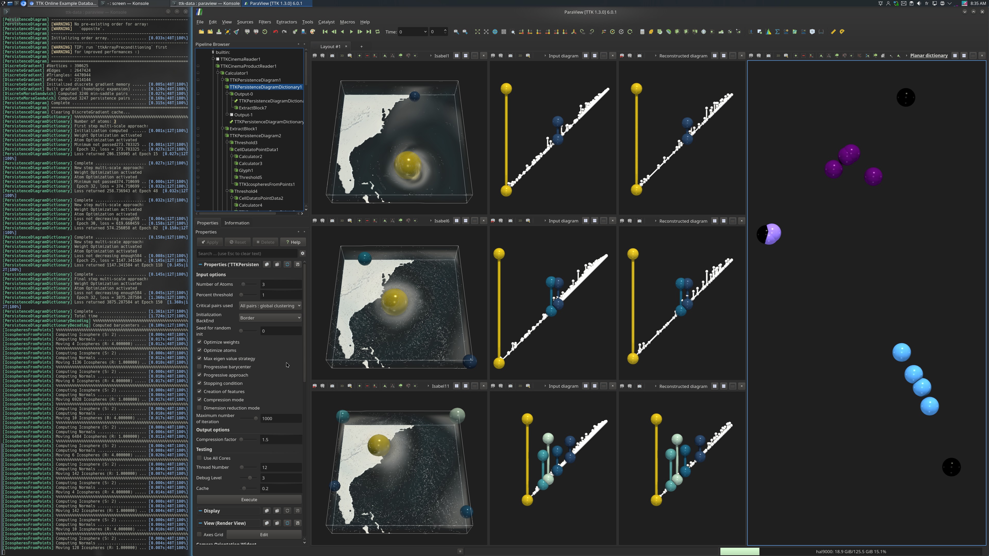Toggle the Compression mode checkbox

click(199, 399)
